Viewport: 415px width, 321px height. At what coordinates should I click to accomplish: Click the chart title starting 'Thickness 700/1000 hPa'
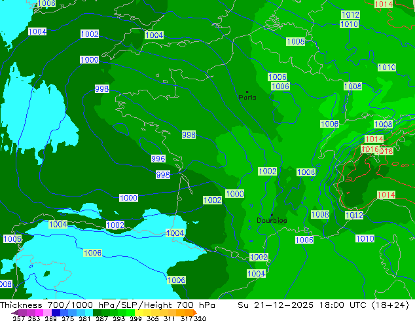(x=107, y=305)
